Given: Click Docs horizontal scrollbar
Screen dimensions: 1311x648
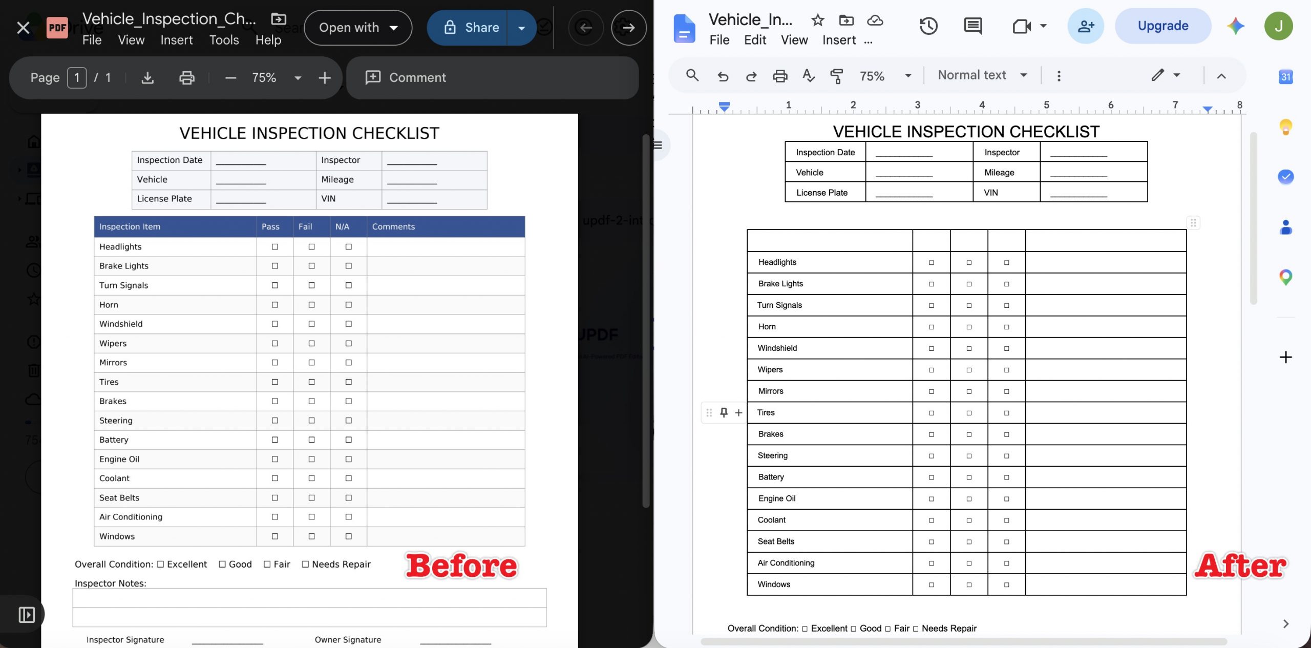Looking at the screenshot, I should [963, 642].
